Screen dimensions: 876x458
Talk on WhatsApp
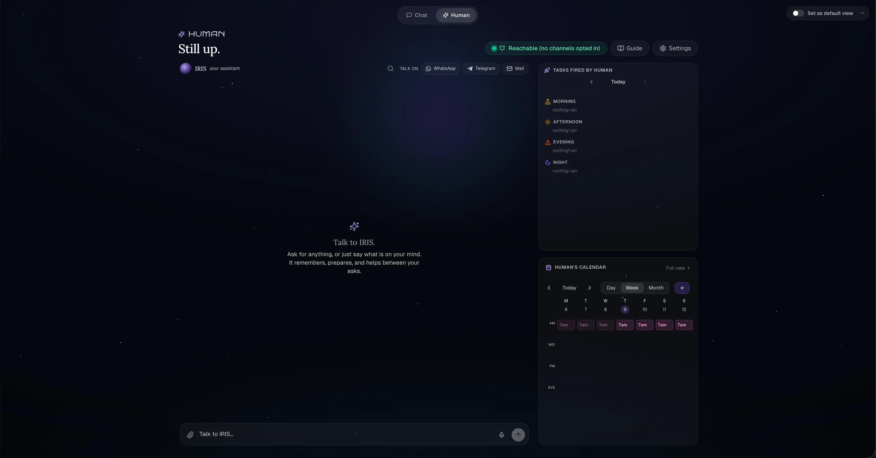(440, 69)
